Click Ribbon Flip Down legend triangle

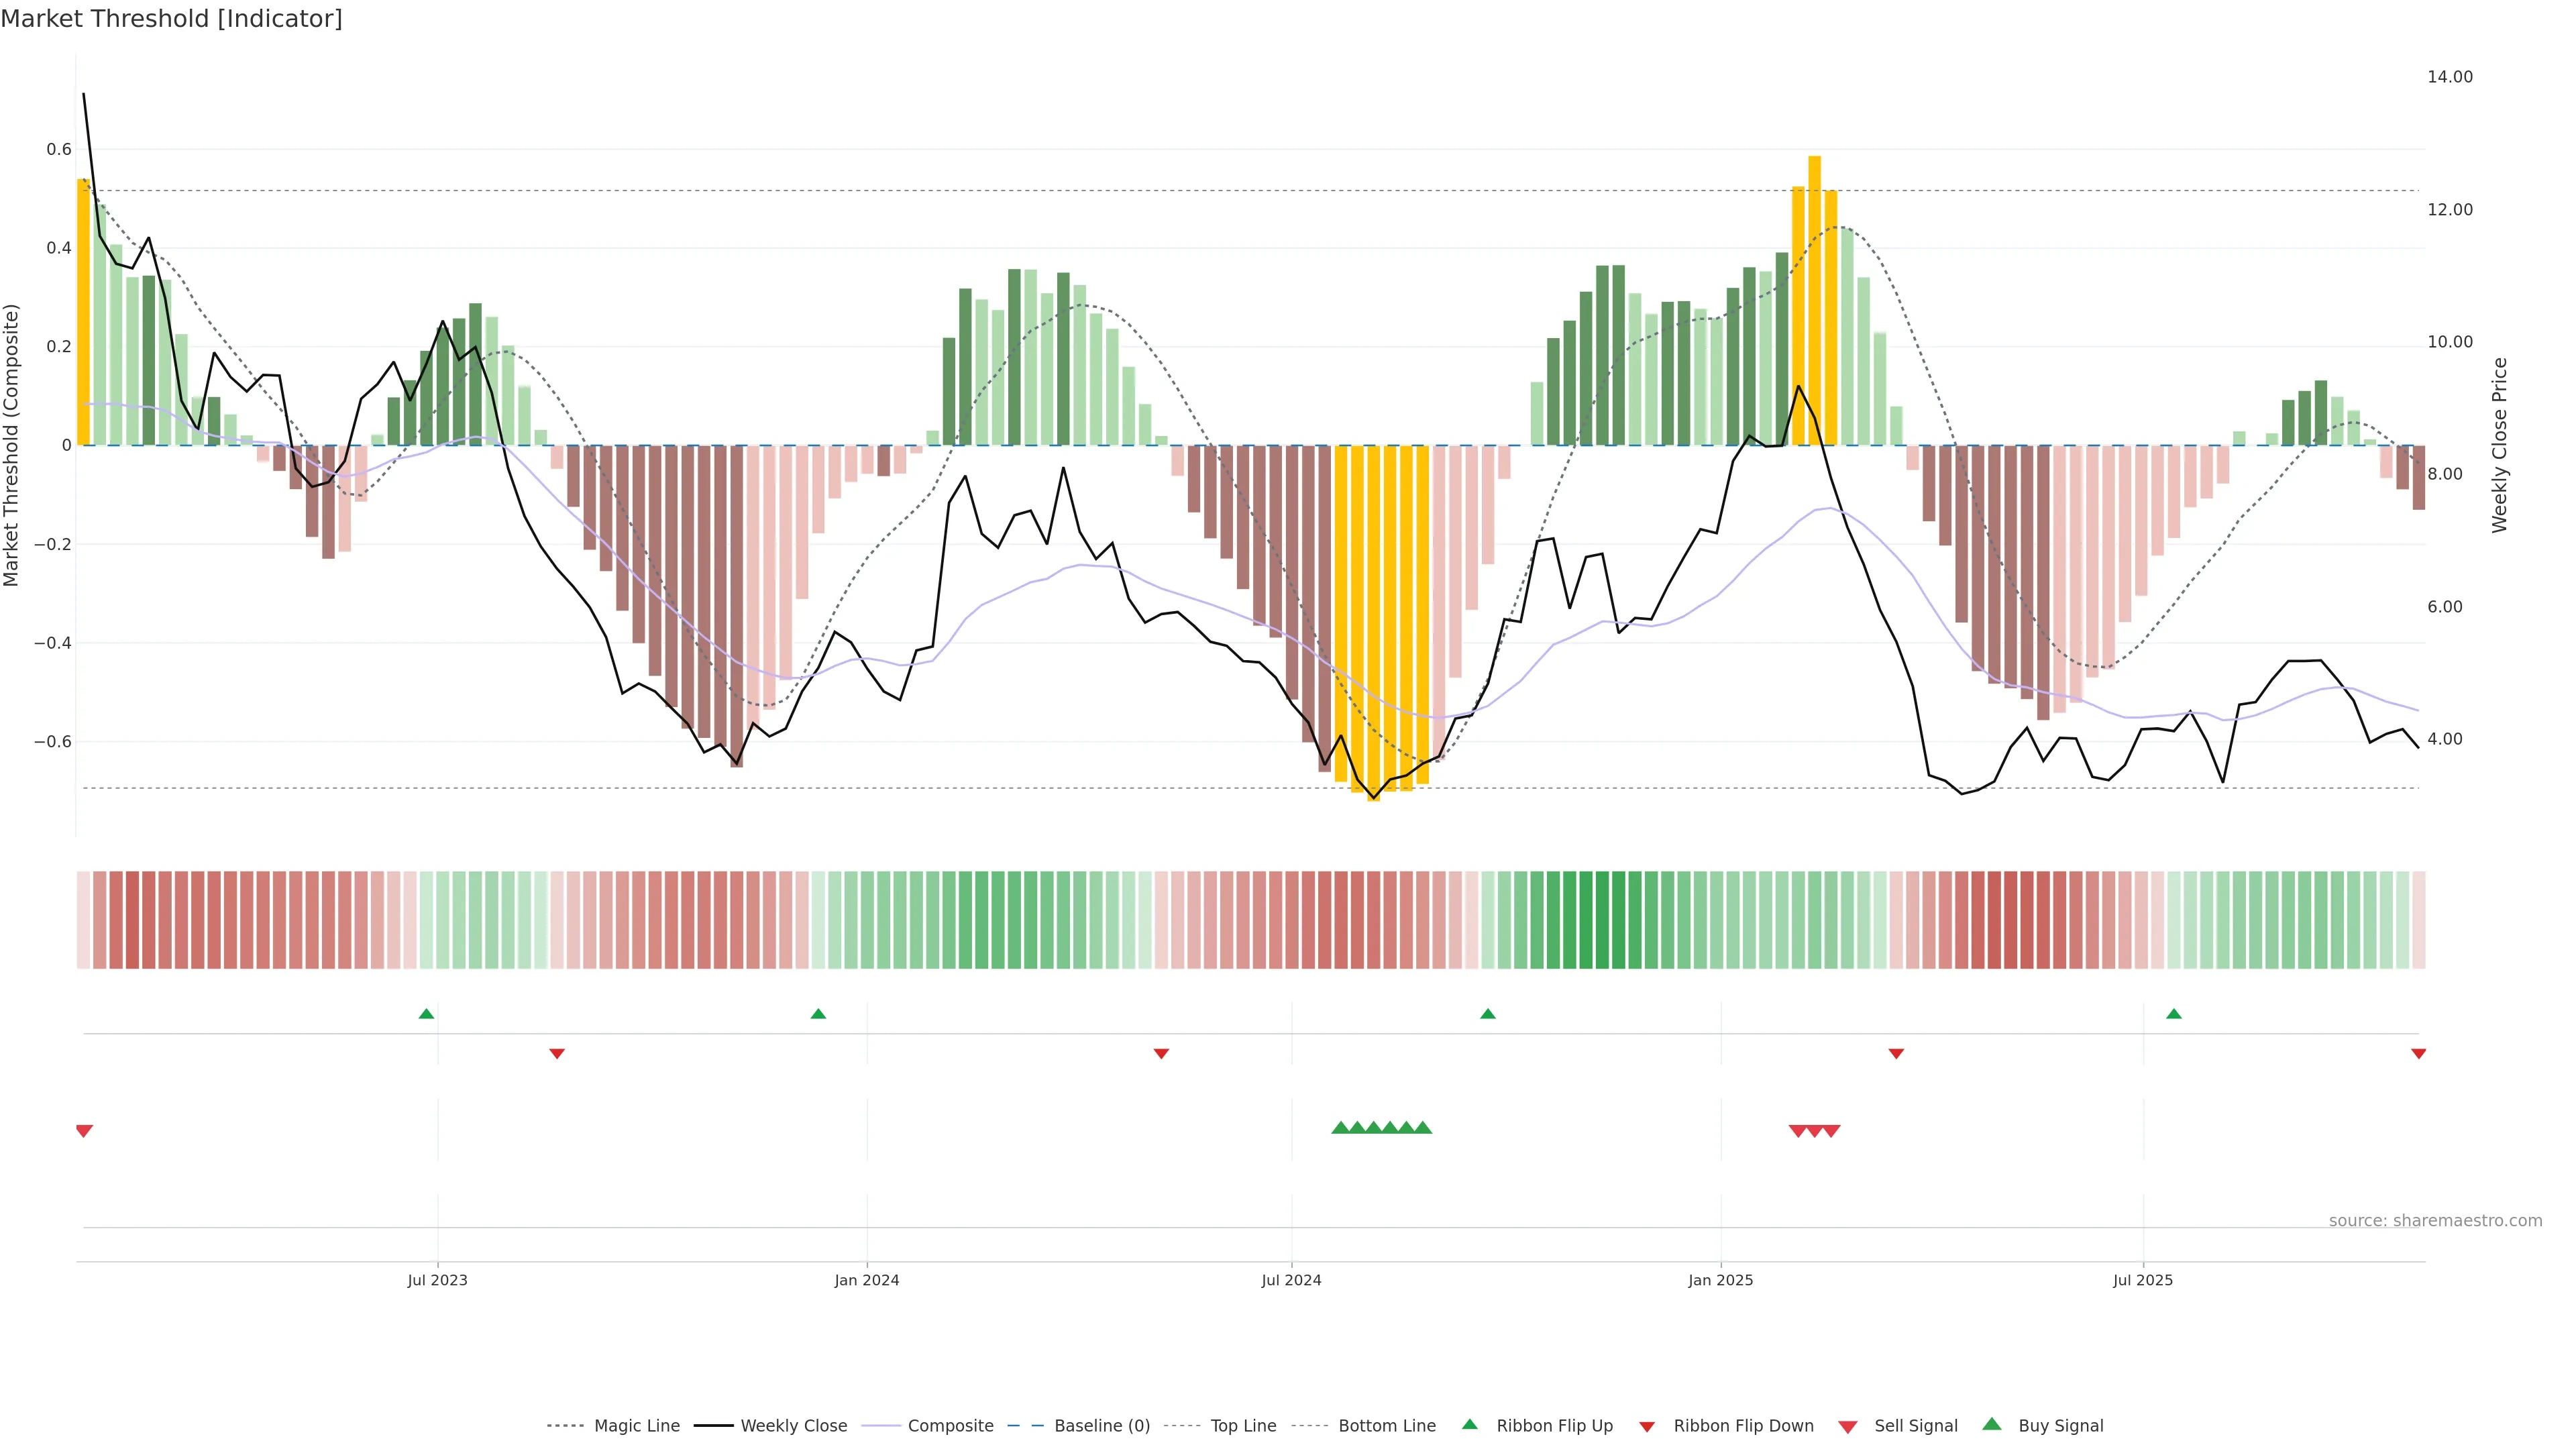tap(1646, 1427)
